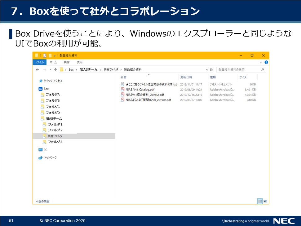Refresh the current folder view
The image size is (301, 226).
[x=211, y=70]
